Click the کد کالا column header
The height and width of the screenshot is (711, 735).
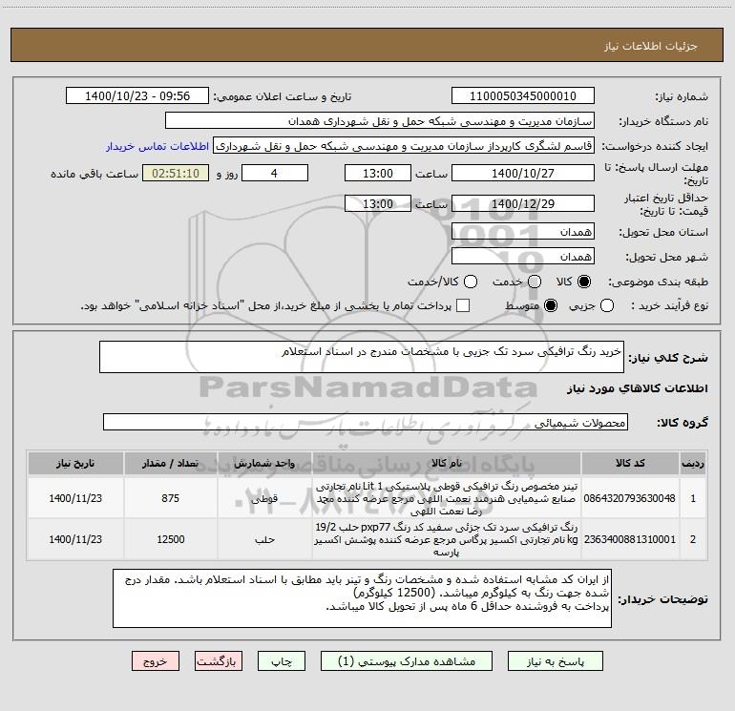tap(630, 464)
